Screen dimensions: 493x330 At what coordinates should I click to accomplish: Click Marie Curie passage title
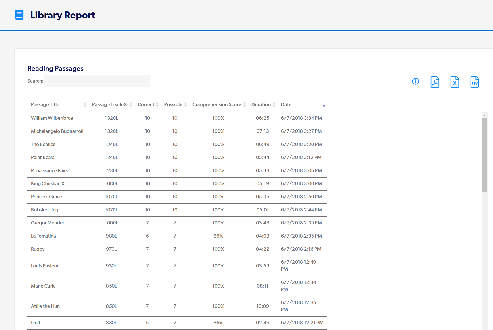(43, 286)
